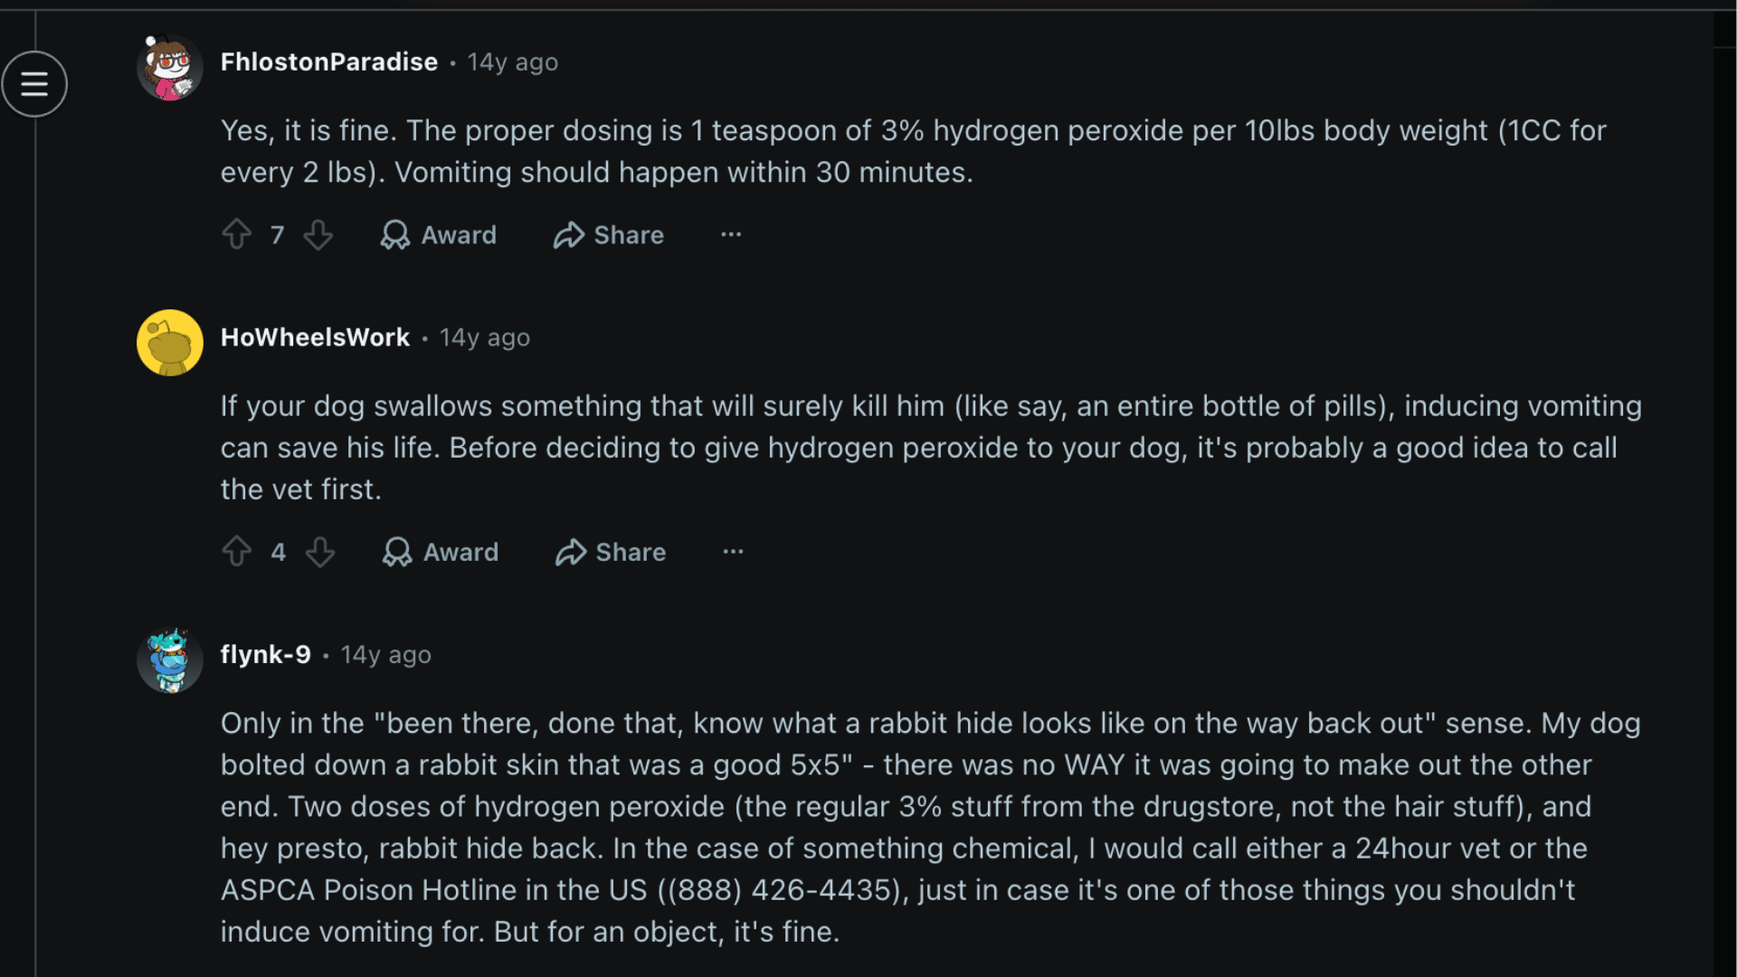The image size is (1737, 977).
Task: Open HoWheelsWork's yellow alien avatar
Action: click(169, 342)
